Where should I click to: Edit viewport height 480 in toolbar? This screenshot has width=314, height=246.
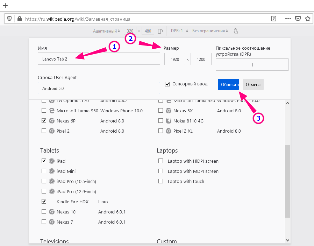[x=148, y=31]
